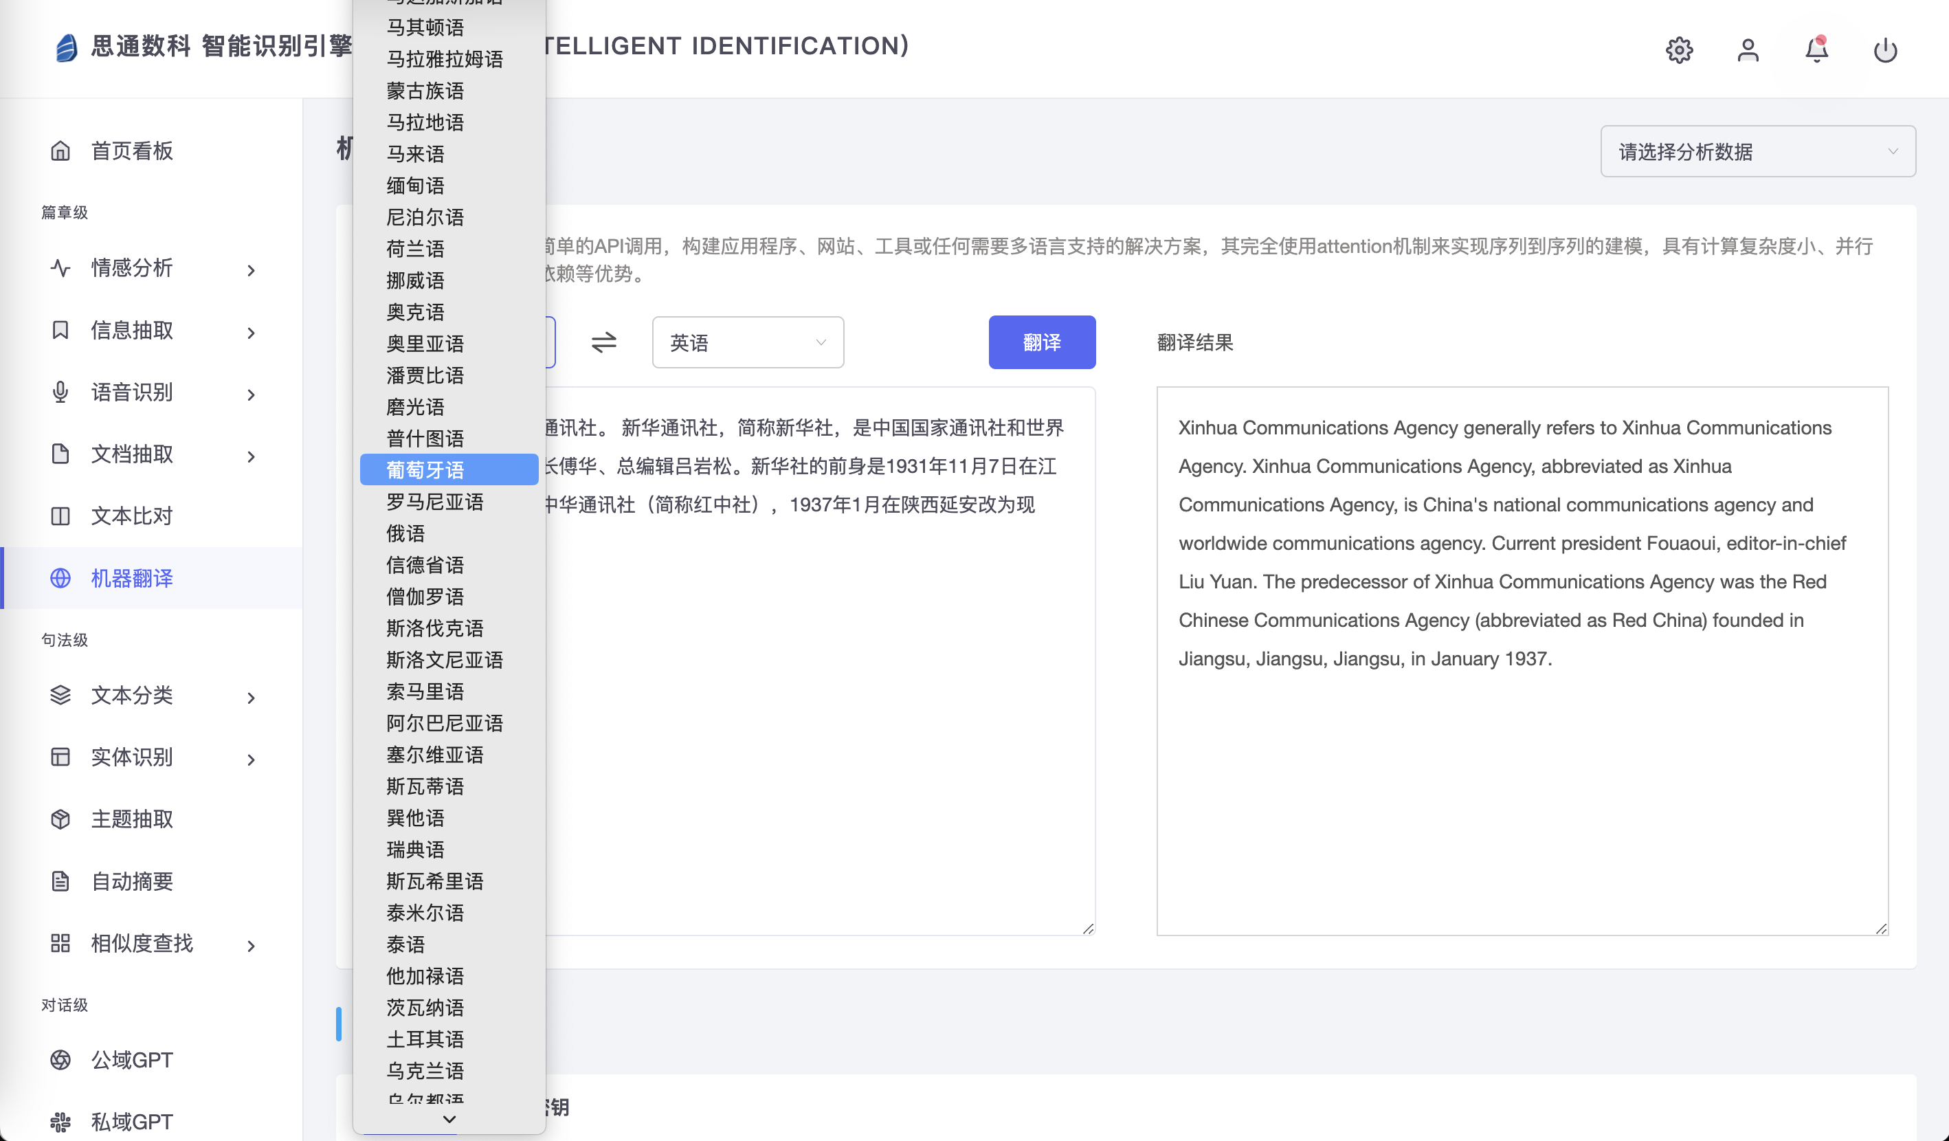1949x1141 pixels.
Task: Open the settings gear icon
Action: click(1678, 50)
